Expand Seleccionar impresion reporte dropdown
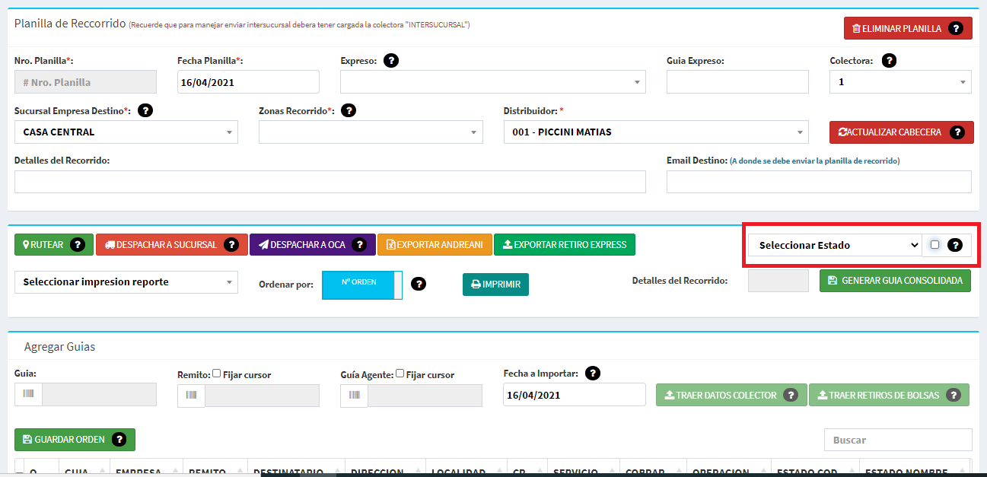 (x=126, y=282)
